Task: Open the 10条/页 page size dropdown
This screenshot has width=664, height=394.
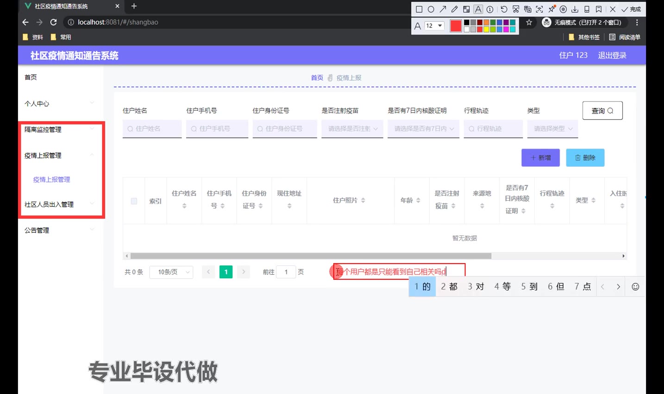Action: (171, 272)
